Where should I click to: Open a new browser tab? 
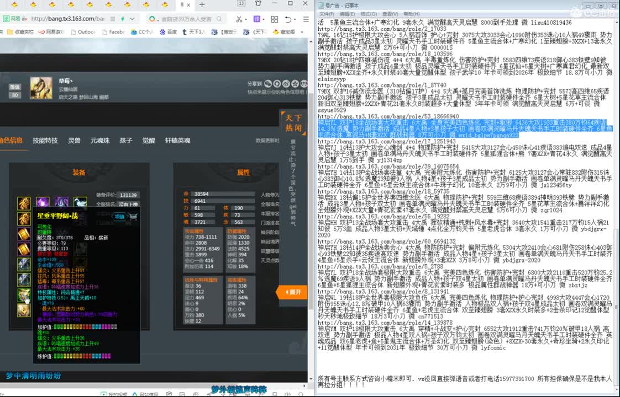point(202,5)
